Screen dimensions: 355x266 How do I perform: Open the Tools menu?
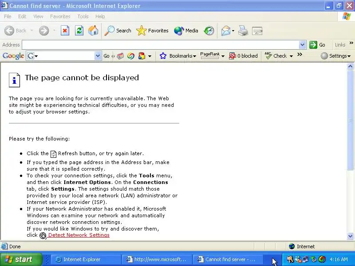point(83,16)
